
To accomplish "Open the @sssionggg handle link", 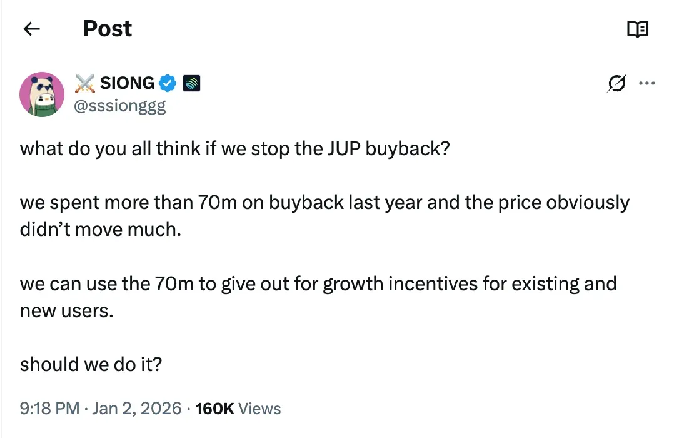I will tap(120, 105).
